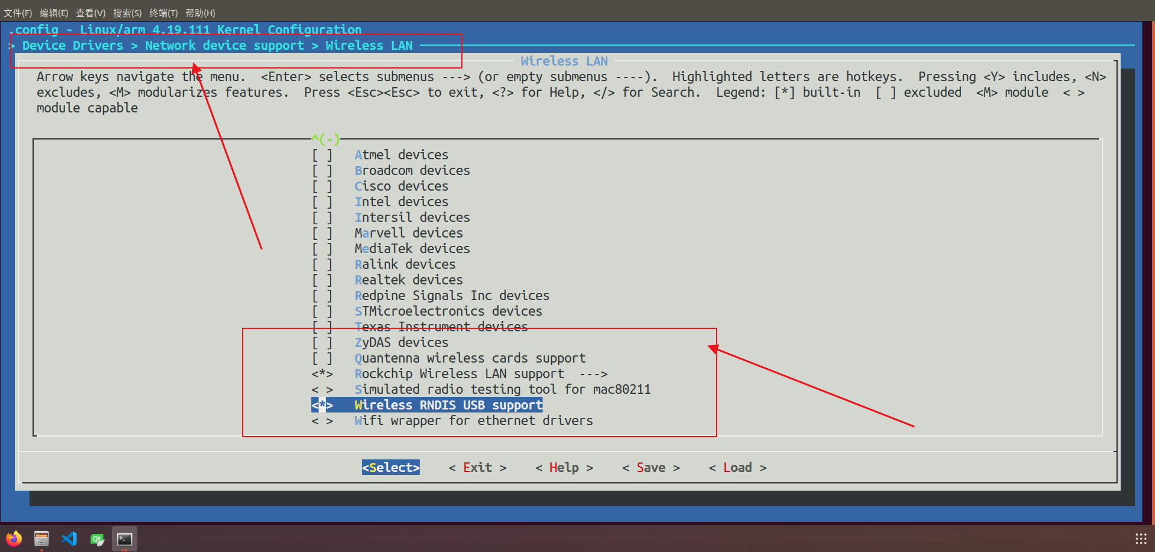
Task: Toggle Wifi wrapper for ethernet drivers
Action: [322, 421]
